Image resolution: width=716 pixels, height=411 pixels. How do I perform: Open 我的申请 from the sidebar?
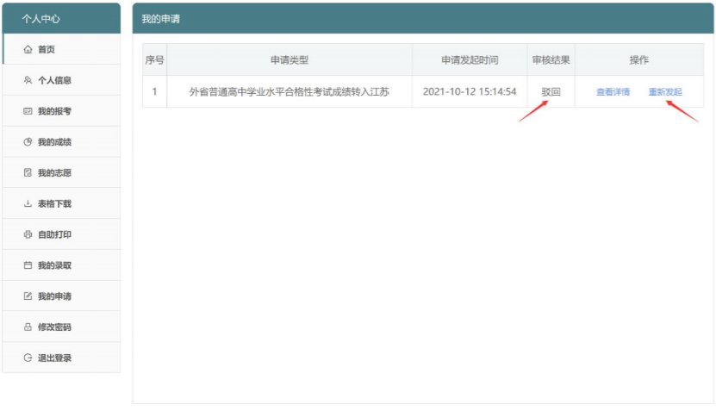tap(62, 296)
